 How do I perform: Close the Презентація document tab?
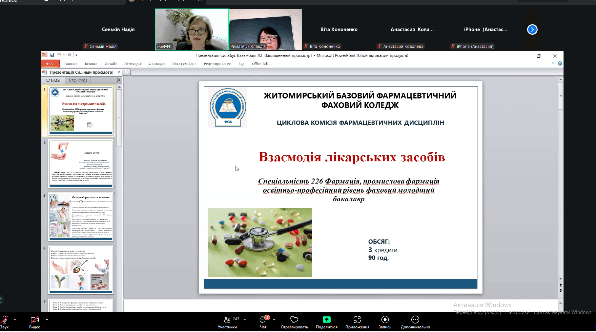[x=119, y=72]
